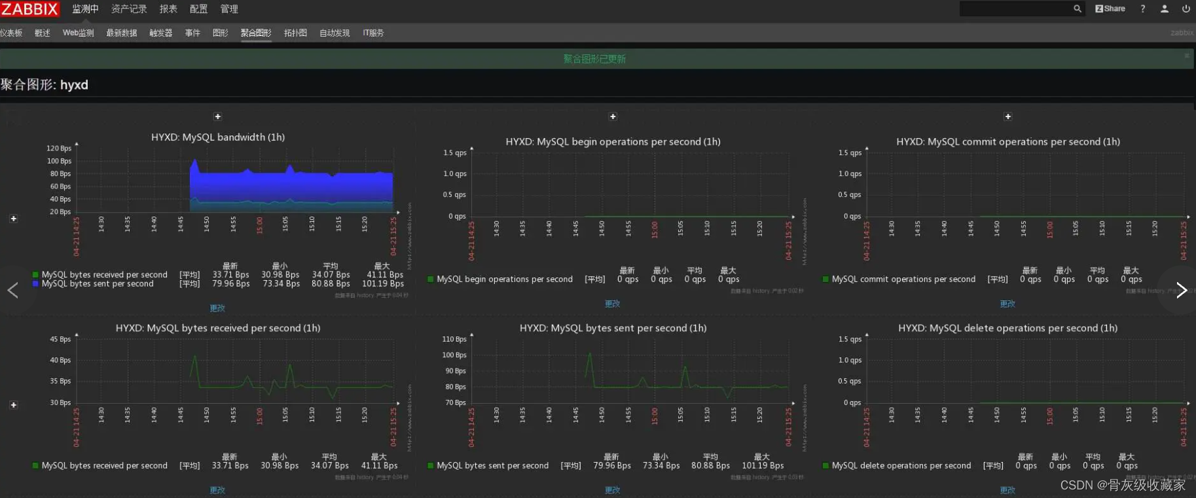
Task: Open the begin operations per second graph
Action: coord(613,215)
